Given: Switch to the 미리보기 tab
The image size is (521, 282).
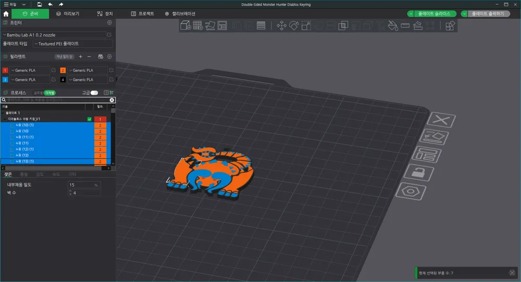Looking at the screenshot, I should 68,14.
